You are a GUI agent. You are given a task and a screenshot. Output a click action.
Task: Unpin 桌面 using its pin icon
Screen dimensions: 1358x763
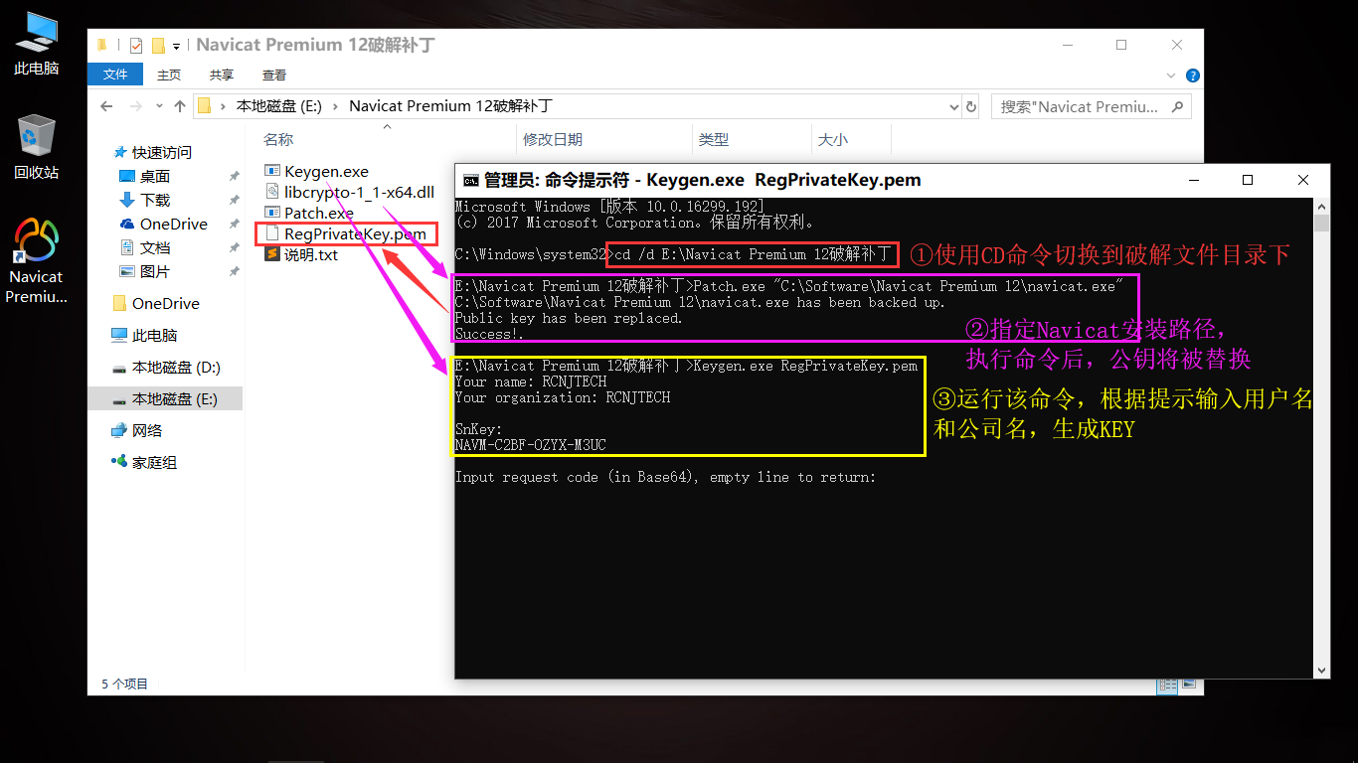coord(234,176)
